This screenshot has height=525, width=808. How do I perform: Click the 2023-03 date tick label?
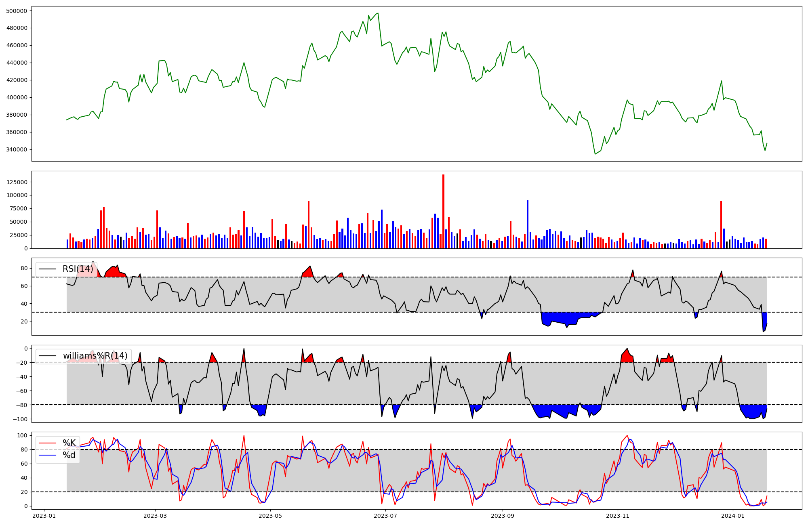[x=155, y=516]
